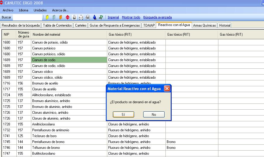Click NIP cell 1732
Image resolution: width=264 pixels, height=157 pixels.
(x=9, y=130)
